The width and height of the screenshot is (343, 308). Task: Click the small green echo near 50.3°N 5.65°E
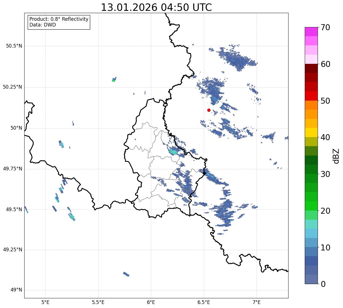click(114, 79)
